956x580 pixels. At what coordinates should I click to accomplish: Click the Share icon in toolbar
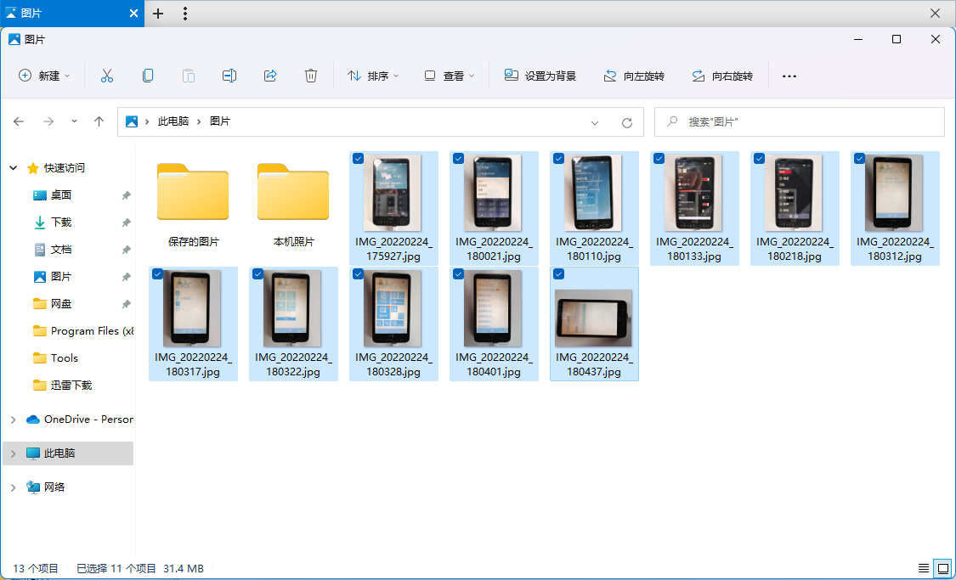coord(270,76)
